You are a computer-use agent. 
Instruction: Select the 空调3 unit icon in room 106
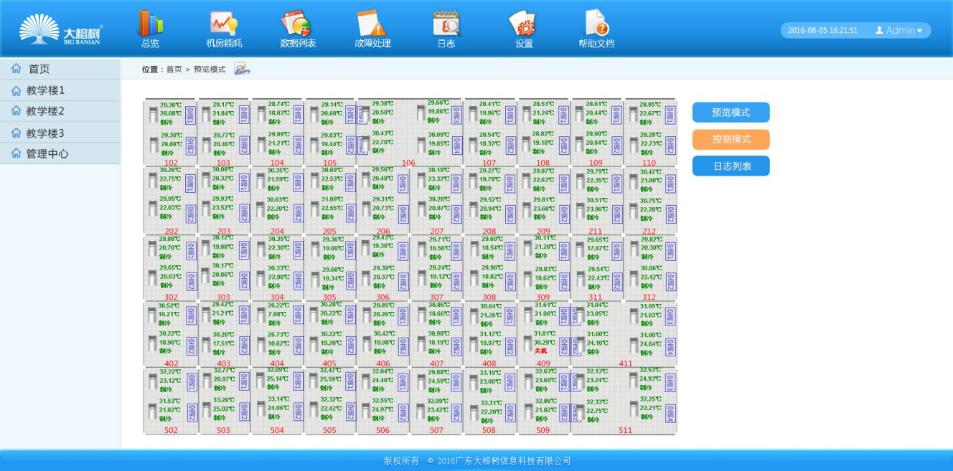pos(421,113)
